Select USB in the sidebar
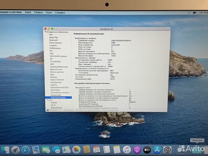Image resolution: width=208 pixels, height=156 pixels. [52, 64]
